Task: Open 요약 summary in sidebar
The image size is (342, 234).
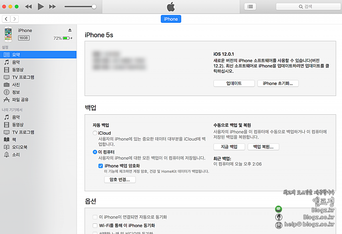Action: tap(38, 55)
